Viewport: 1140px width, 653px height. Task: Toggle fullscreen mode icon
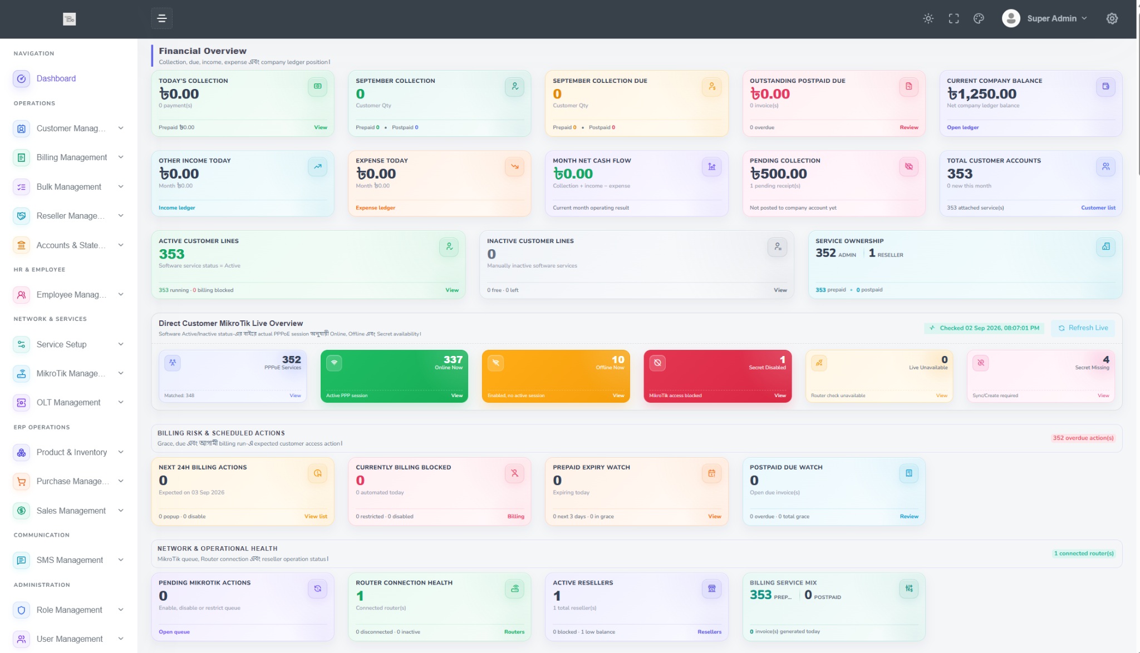coord(954,18)
